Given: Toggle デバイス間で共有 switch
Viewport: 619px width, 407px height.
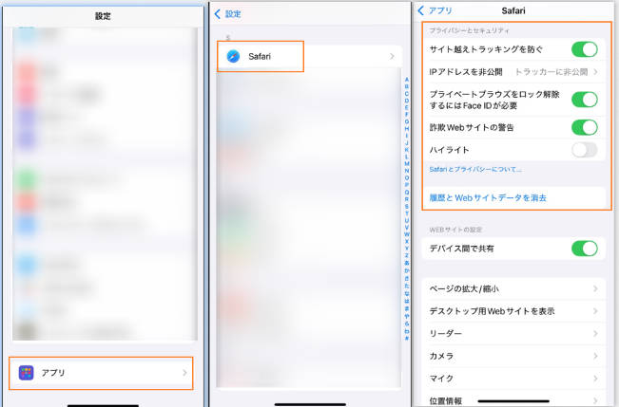Looking at the screenshot, I should (x=584, y=249).
